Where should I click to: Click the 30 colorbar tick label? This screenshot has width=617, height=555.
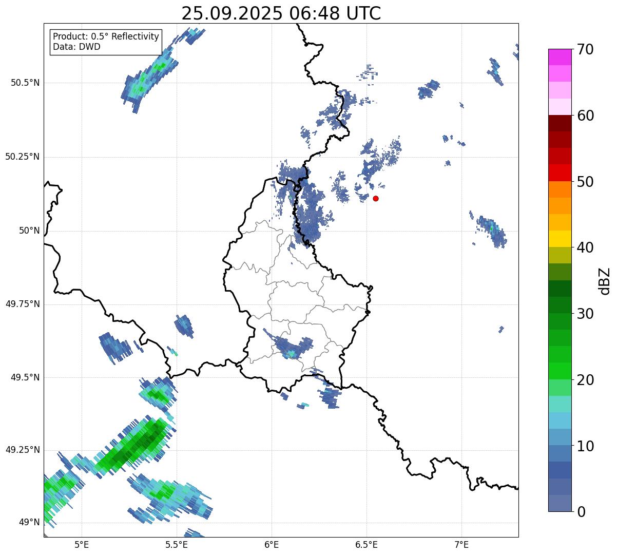click(585, 314)
